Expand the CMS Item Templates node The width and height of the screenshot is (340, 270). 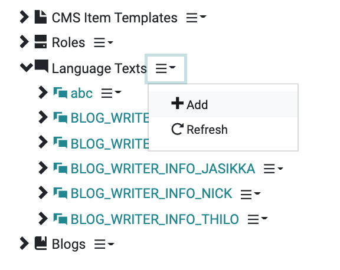(x=24, y=17)
